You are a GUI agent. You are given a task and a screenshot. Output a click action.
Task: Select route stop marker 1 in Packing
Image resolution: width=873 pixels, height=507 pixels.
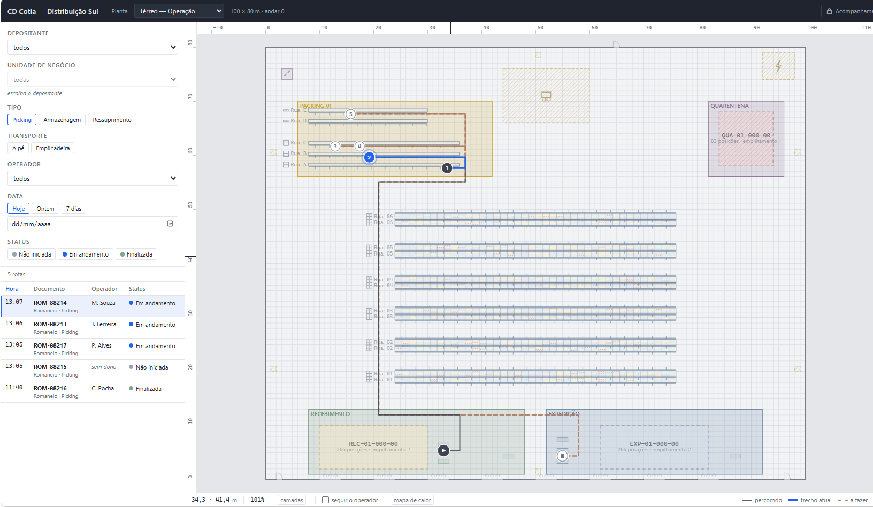click(x=447, y=168)
